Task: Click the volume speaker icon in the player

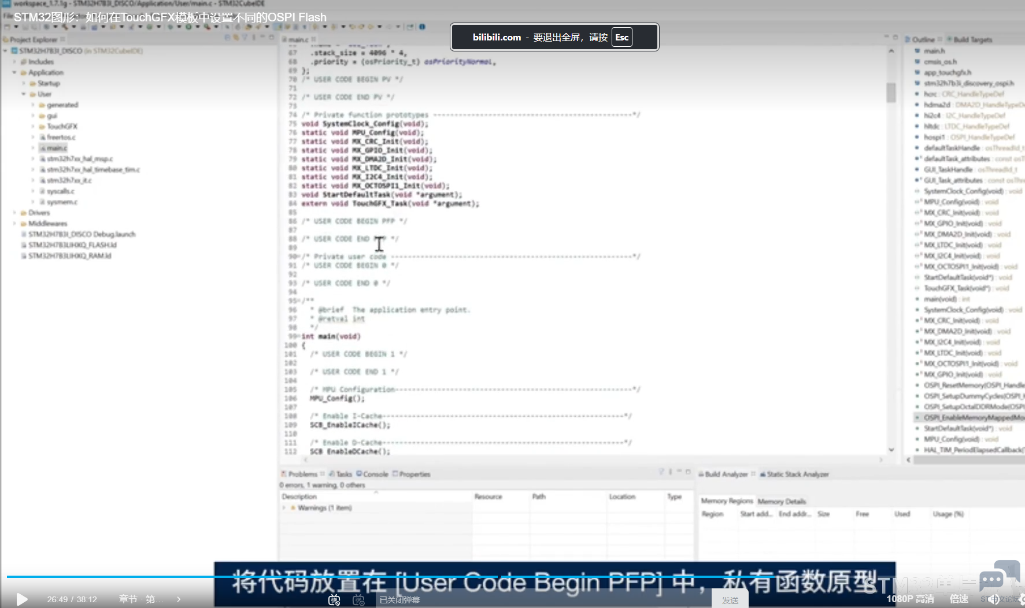Action: click(x=994, y=599)
